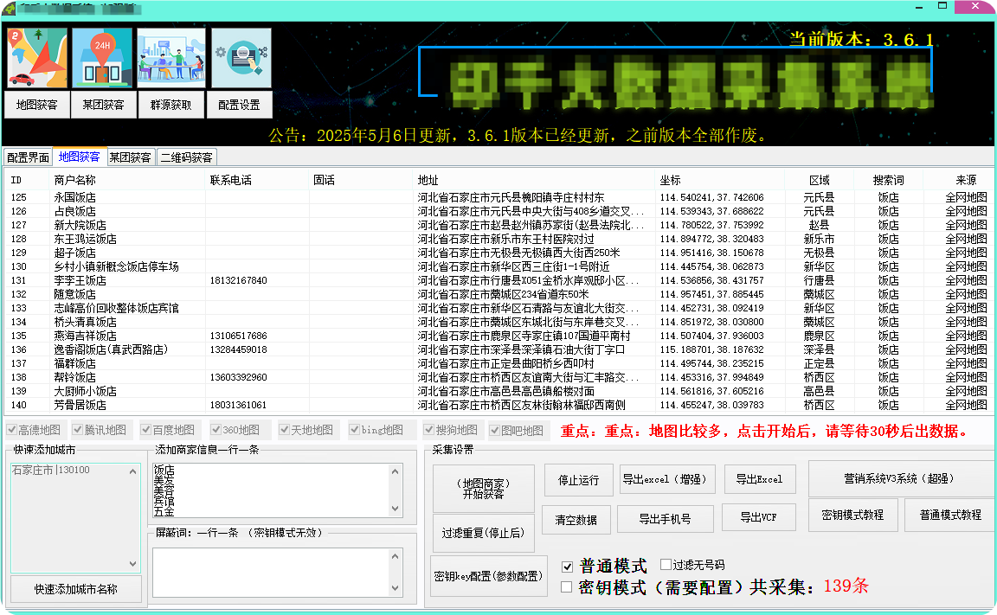
Task: Click the 屏蔽词 box scroll up arrow
Action: (x=395, y=556)
